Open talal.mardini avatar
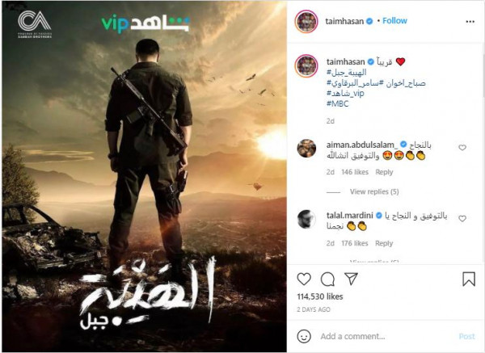 click(x=306, y=219)
